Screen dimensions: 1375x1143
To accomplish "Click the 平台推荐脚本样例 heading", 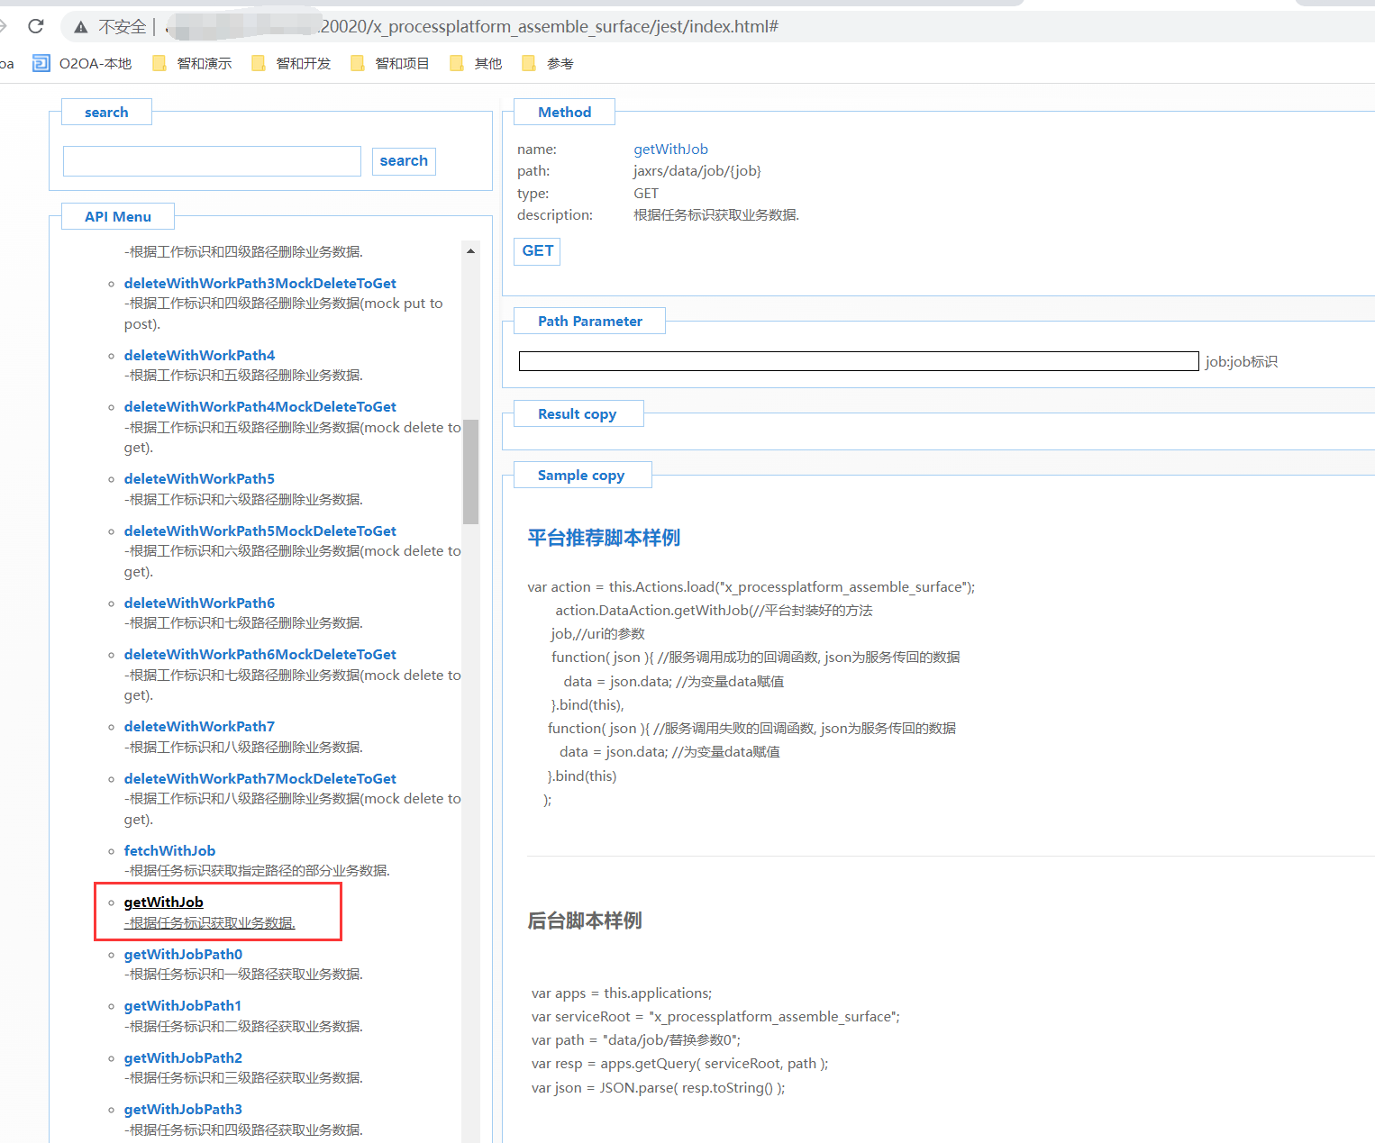I will 604,538.
